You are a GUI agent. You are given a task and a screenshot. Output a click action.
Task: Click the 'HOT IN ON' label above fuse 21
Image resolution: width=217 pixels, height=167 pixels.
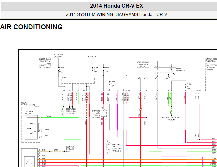point(92,57)
